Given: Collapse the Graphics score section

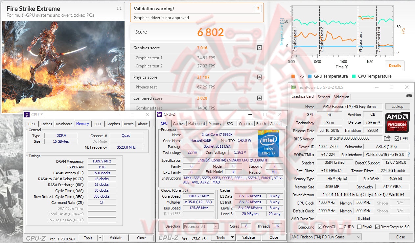Looking at the screenshot, I should [x=259, y=48].
